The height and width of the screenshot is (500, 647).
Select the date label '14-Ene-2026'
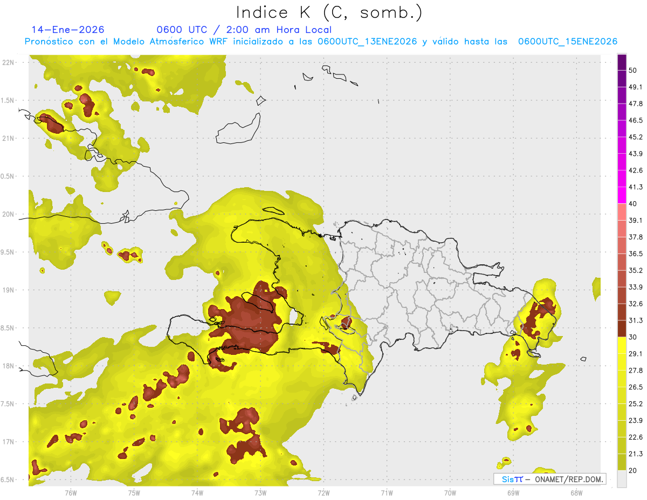[x=68, y=30]
